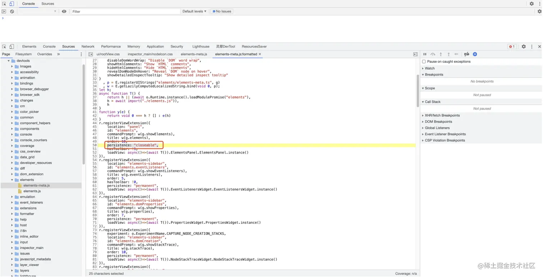Hide navigator with sidebar toggle icon

point(90,54)
